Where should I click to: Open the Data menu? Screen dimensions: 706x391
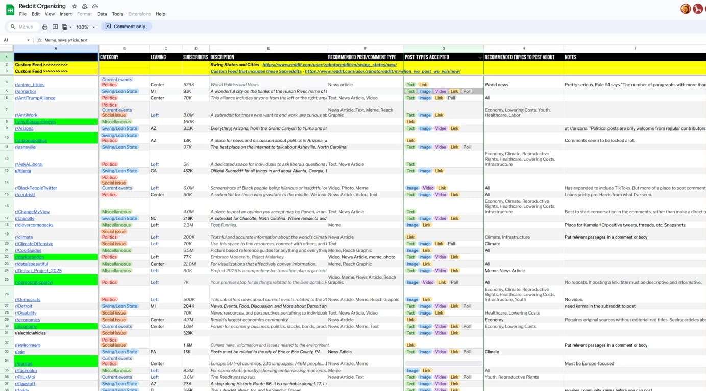[102, 14]
